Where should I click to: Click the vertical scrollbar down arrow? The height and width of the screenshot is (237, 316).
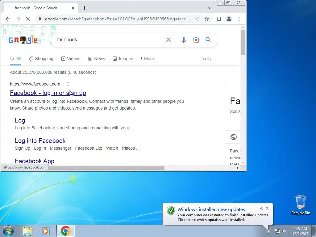pyautogui.click(x=243, y=162)
